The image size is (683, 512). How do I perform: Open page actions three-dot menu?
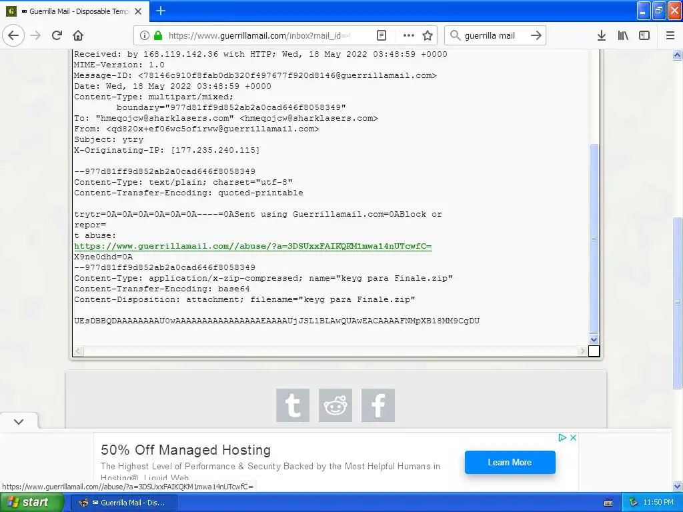[409, 36]
